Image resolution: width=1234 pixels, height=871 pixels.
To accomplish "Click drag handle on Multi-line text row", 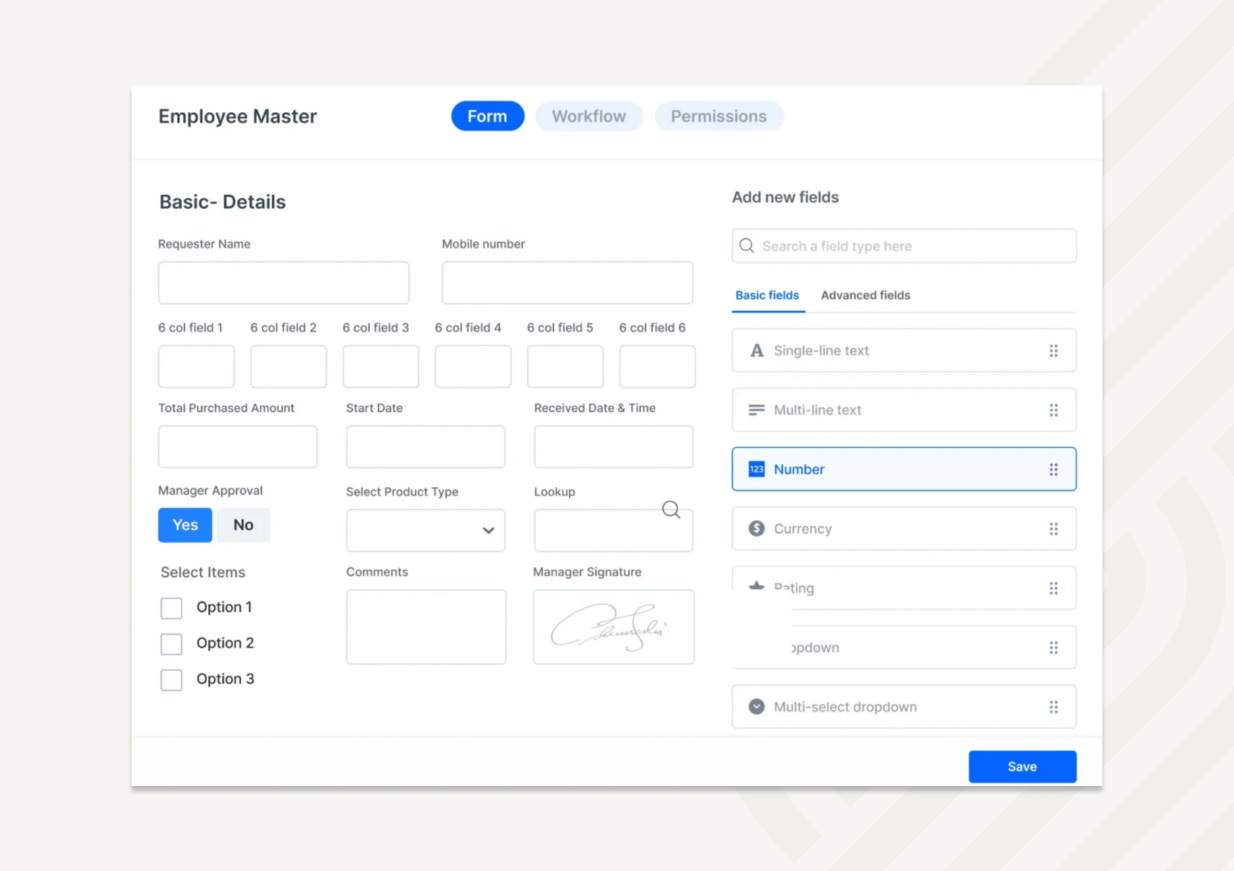I will click(x=1054, y=410).
